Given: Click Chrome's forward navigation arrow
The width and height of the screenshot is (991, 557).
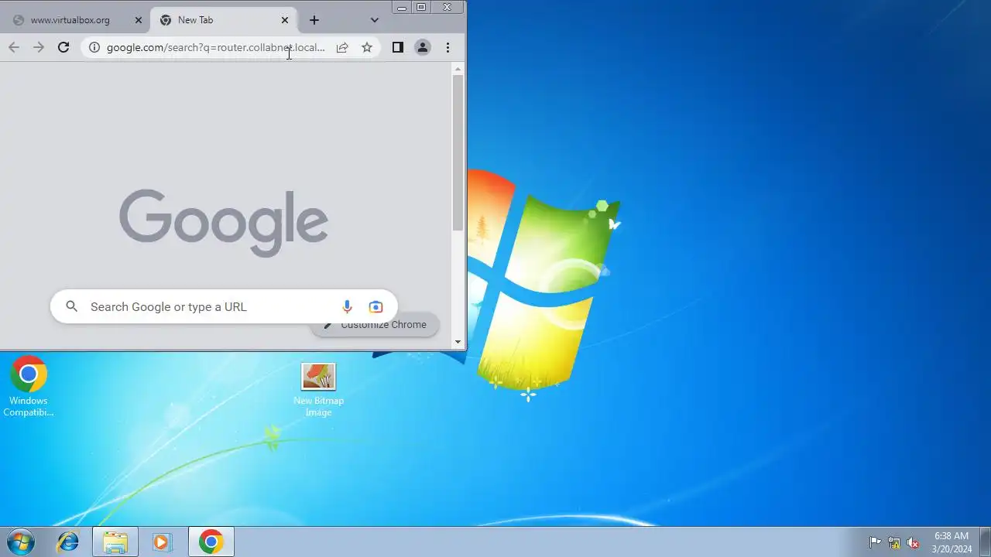Looking at the screenshot, I should point(39,47).
